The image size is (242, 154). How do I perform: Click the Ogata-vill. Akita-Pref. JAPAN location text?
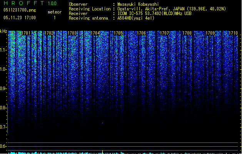click(x=172, y=9)
